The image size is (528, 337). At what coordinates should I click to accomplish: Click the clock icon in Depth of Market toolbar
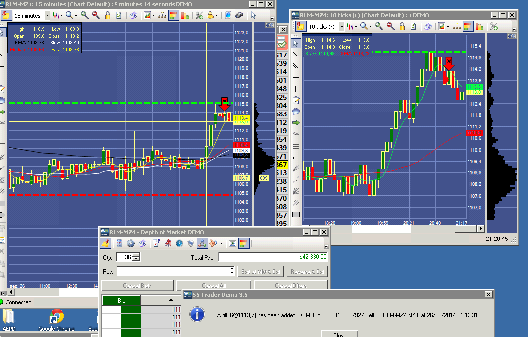point(179,243)
